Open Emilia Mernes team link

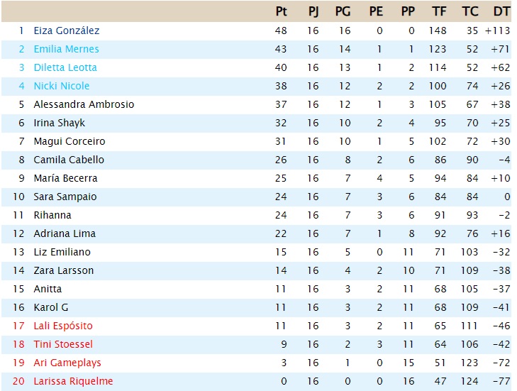(66, 49)
